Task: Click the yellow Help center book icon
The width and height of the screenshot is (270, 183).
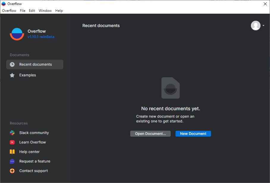Action: tap(12, 152)
